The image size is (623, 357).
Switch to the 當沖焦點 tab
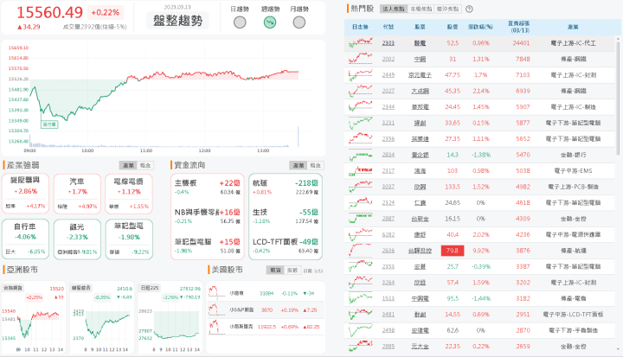pos(448,9)
